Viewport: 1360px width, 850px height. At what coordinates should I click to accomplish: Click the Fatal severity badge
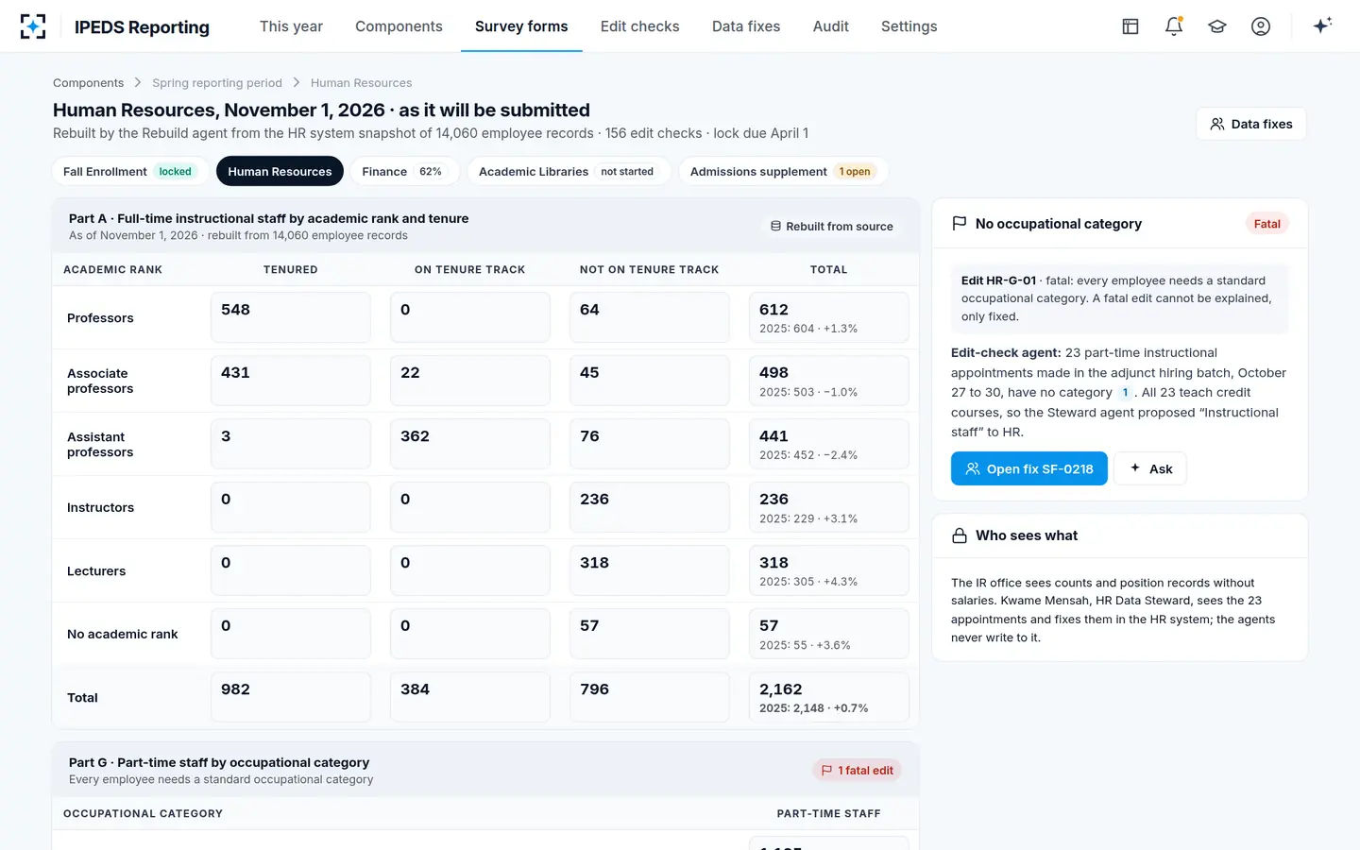point(1267,224)
